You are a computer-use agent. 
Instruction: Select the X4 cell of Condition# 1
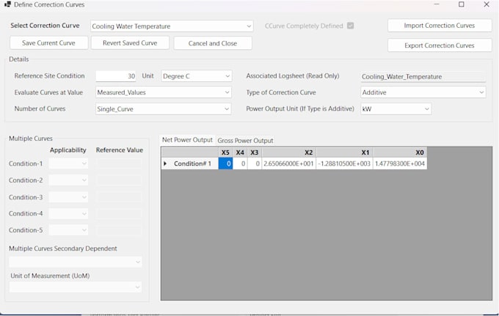(240, 163)
